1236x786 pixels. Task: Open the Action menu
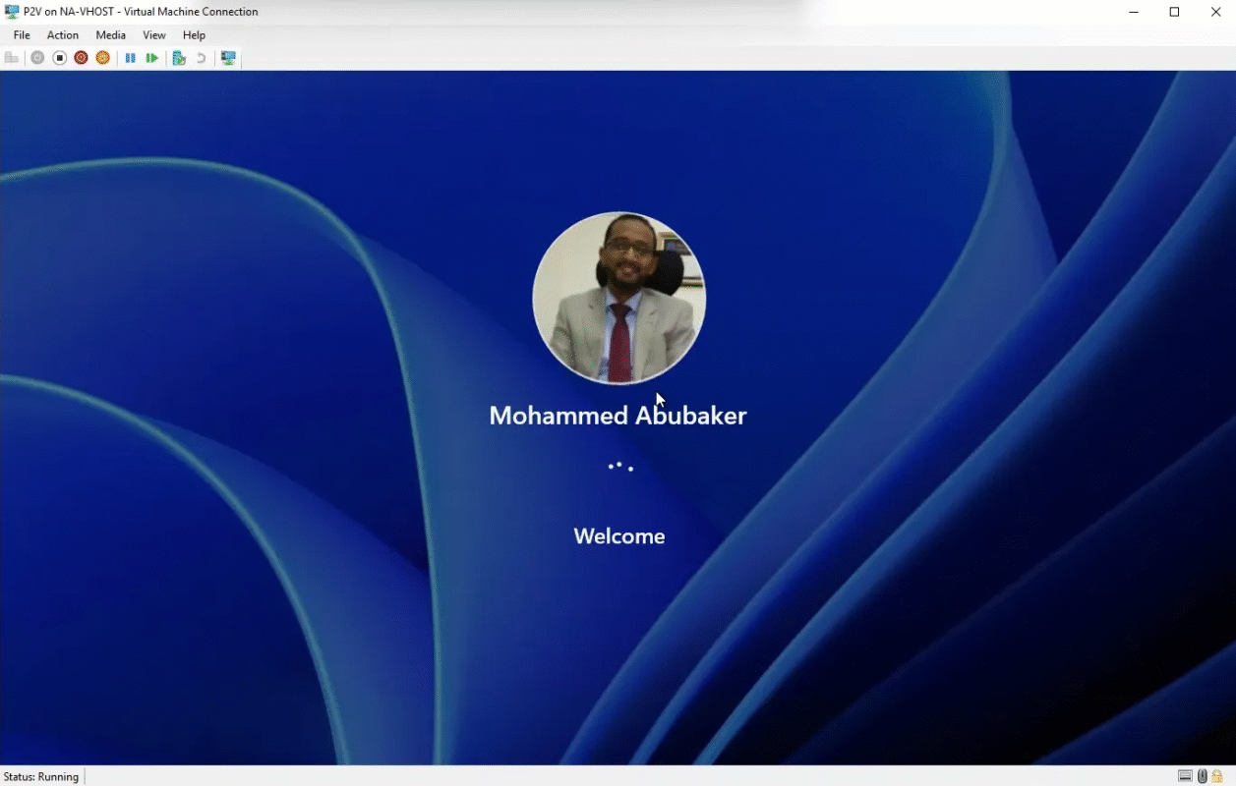point(63,35)
